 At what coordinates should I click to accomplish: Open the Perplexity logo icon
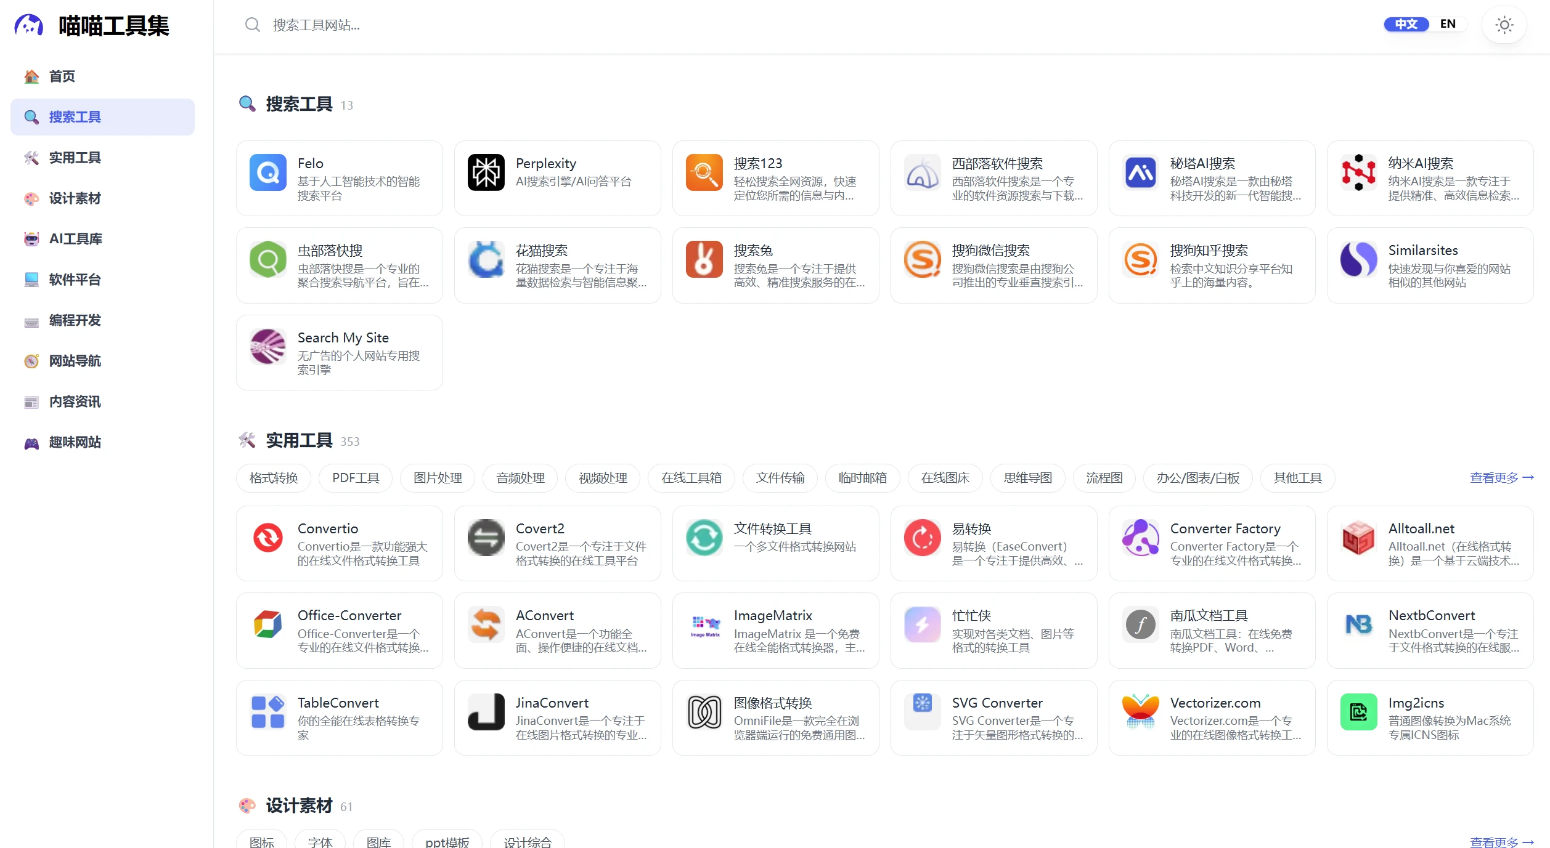tap(486, 172)
